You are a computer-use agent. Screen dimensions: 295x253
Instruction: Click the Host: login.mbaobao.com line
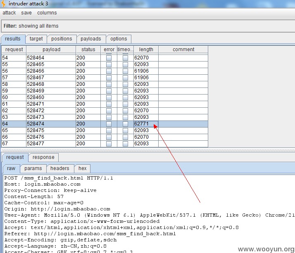[42, 184]
